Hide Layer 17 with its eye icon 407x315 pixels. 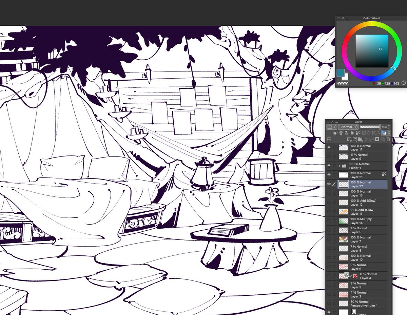coord(329,148)
